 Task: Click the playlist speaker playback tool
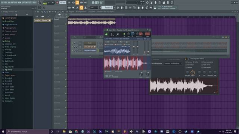pos(63,12)
